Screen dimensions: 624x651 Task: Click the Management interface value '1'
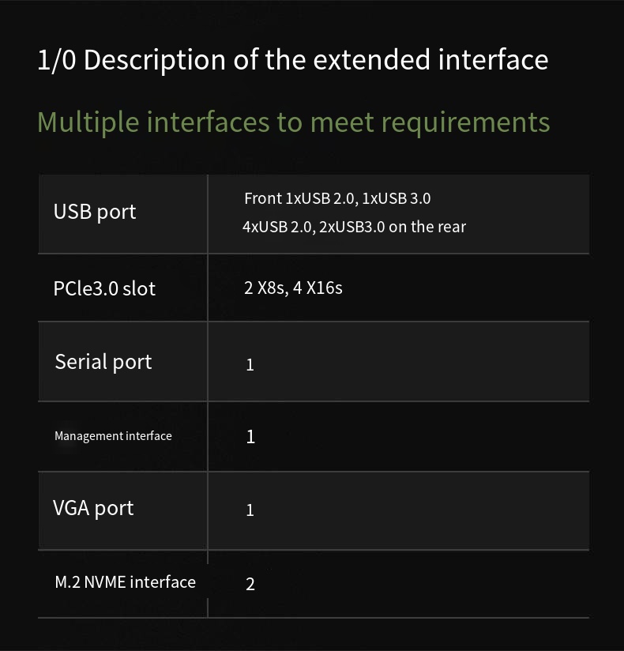250,437
